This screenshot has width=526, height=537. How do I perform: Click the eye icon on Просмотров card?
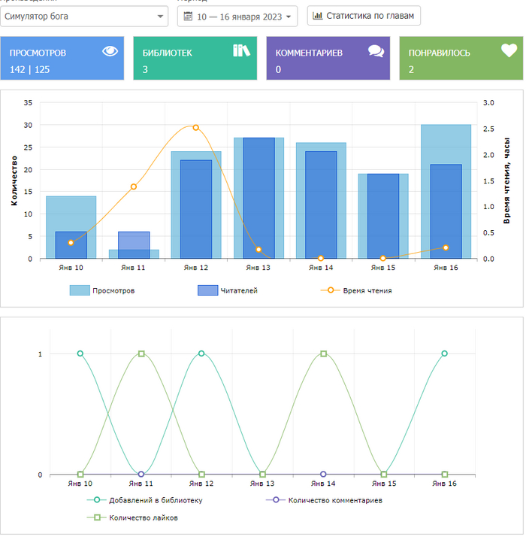click(x=110, y=51)
